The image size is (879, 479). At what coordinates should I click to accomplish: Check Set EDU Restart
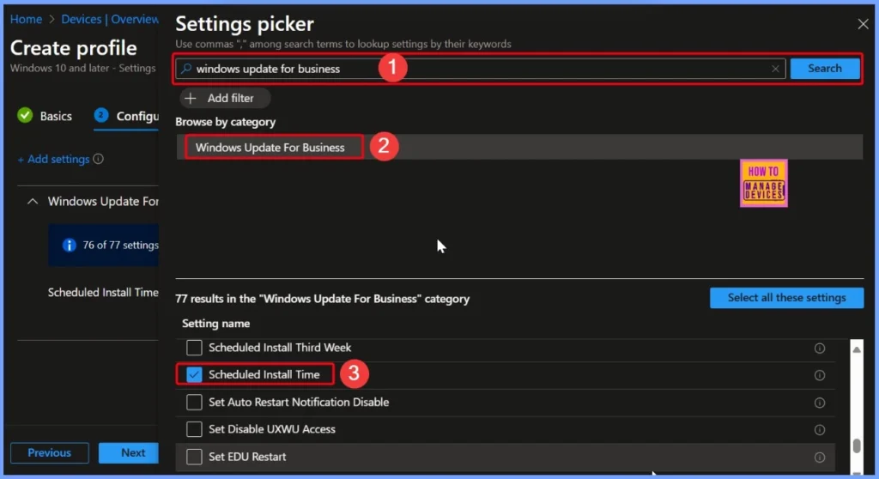click(x=194, y=457)
